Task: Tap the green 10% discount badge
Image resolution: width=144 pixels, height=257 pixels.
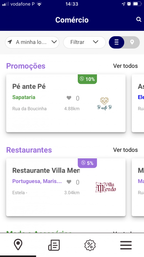Action: 87,79
